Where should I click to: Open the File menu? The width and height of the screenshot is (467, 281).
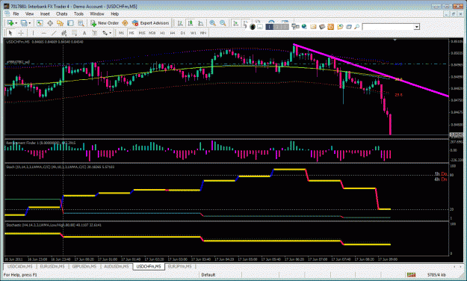tap(16, 13)
